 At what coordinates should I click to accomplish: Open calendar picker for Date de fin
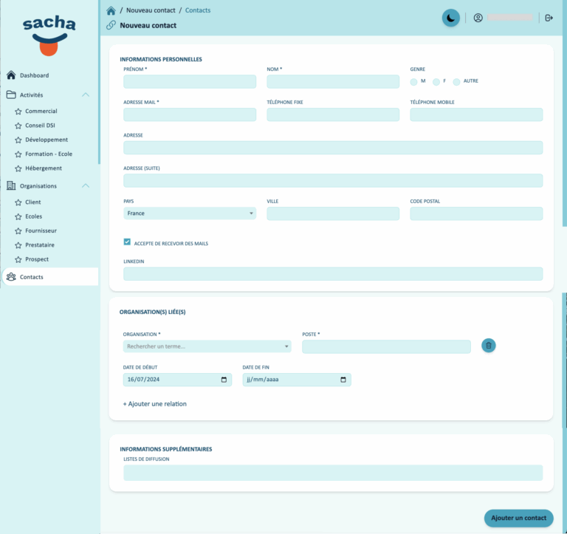pos(343,380)
